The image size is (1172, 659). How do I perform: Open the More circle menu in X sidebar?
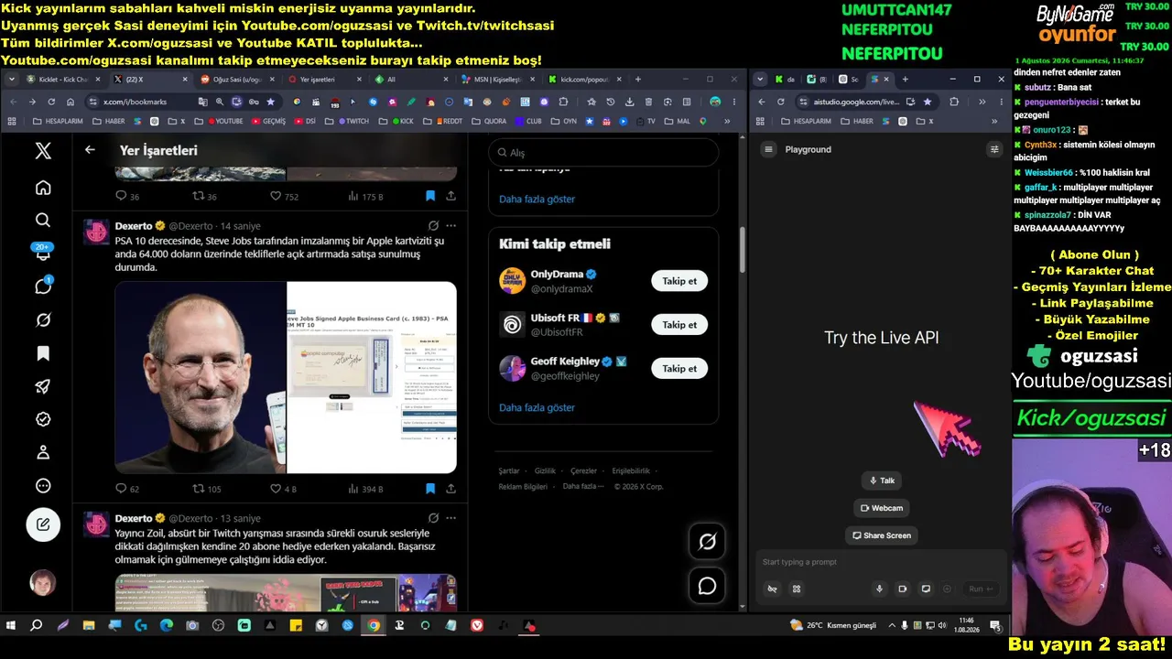(x=43, y=485)
